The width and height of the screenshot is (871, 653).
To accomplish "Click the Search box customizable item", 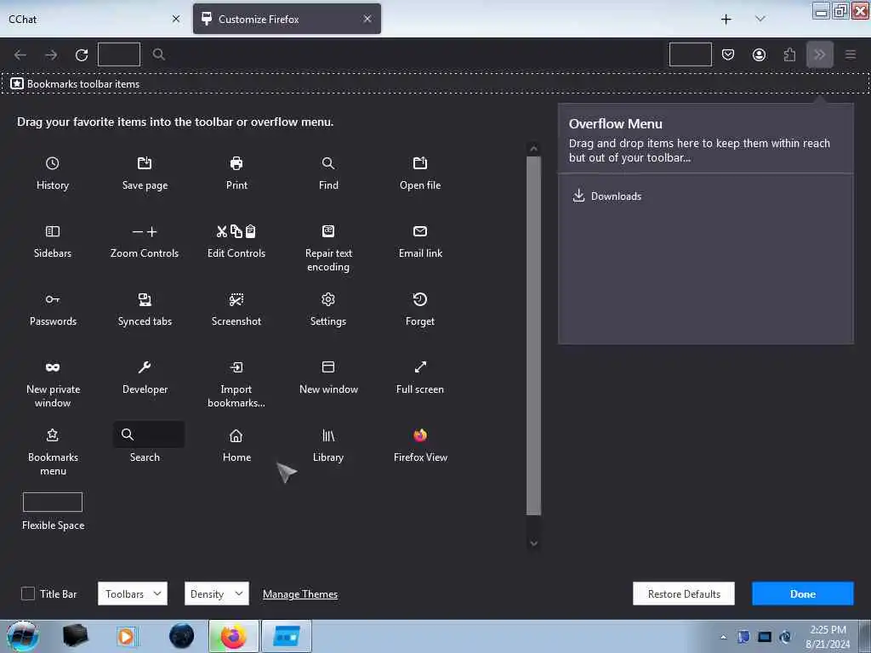I will pos(149,434).
